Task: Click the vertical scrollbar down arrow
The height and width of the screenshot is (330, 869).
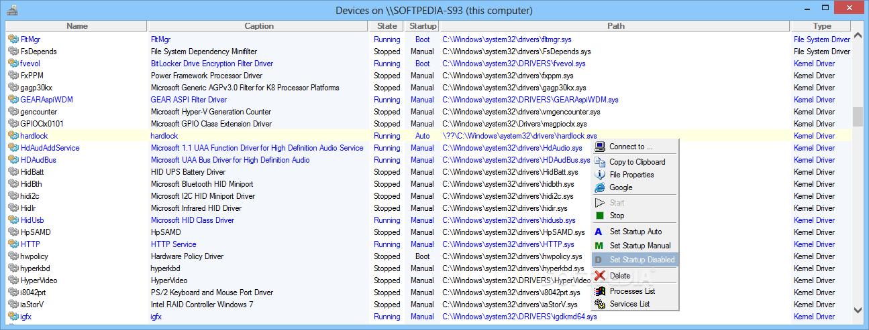Action: [858, 309]
